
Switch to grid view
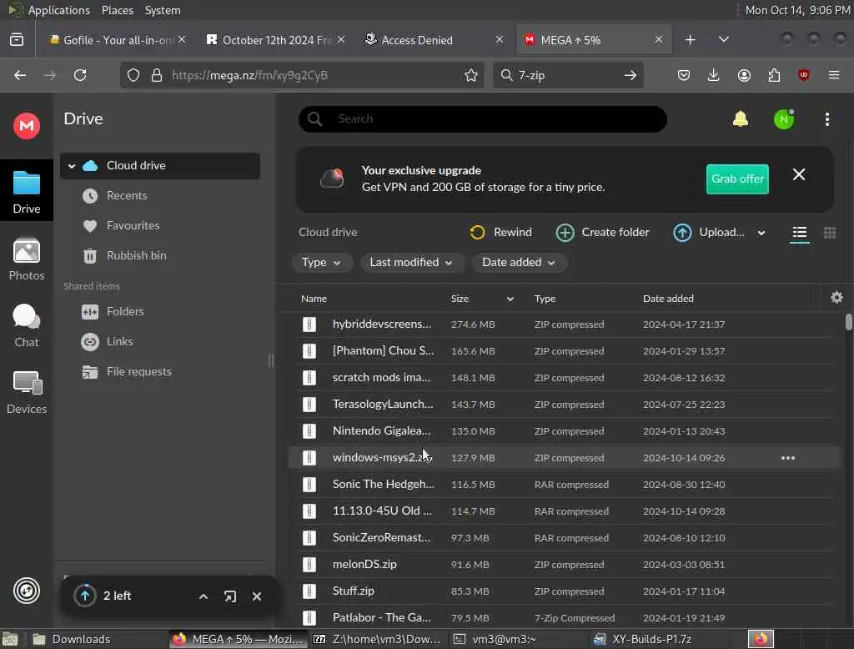pyautogui.click(x=829, y=234)
